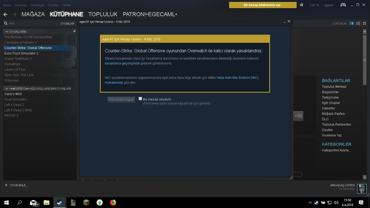Open the friends list avatar
This screenshot has width=370, height=208.
click(x=362, y=189)
